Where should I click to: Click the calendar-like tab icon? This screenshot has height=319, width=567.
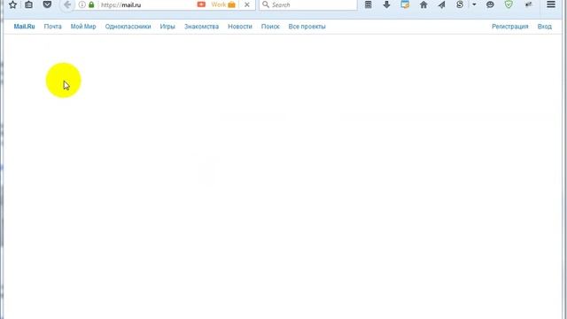pyautogui.click(x=405, y=4)
